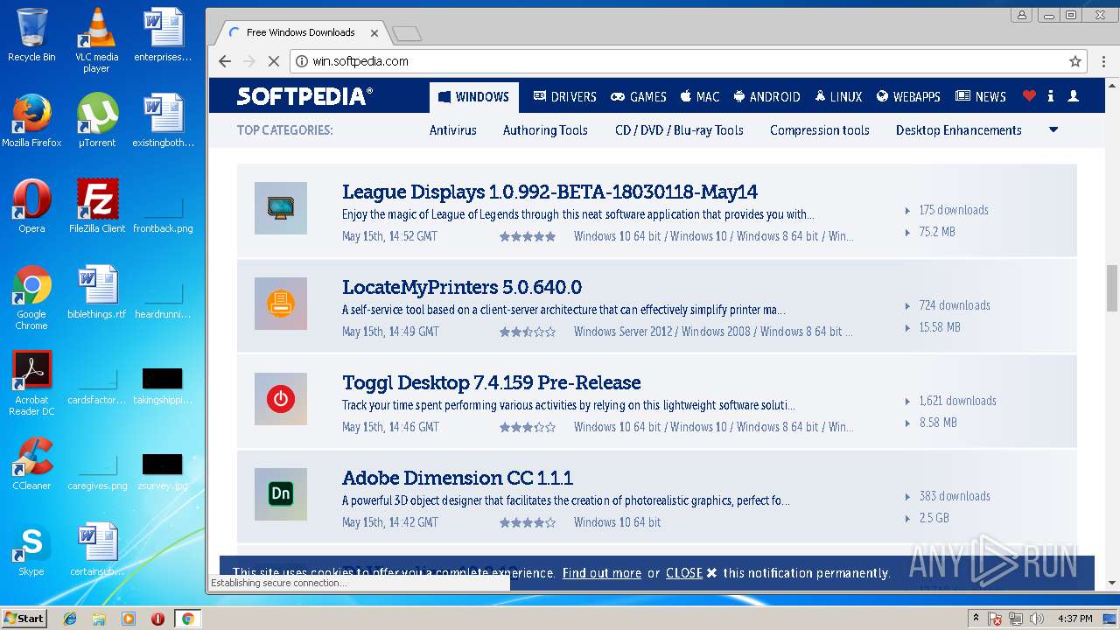Open Toggl Desktop 7.4.159 Pre-Release link
The height and width of the screenshot is (630, 1120).
coord(491,382)
